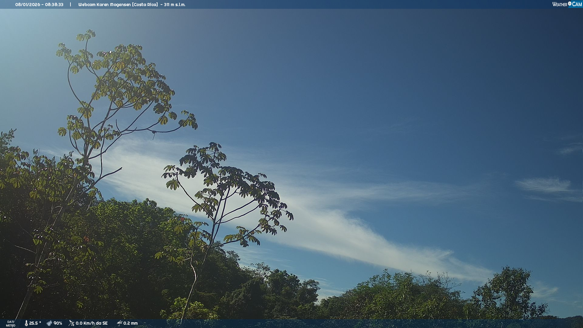Click the 311 m s.l.m. altitude text
This screenshot has height=328, width=583.
[175, 5]
